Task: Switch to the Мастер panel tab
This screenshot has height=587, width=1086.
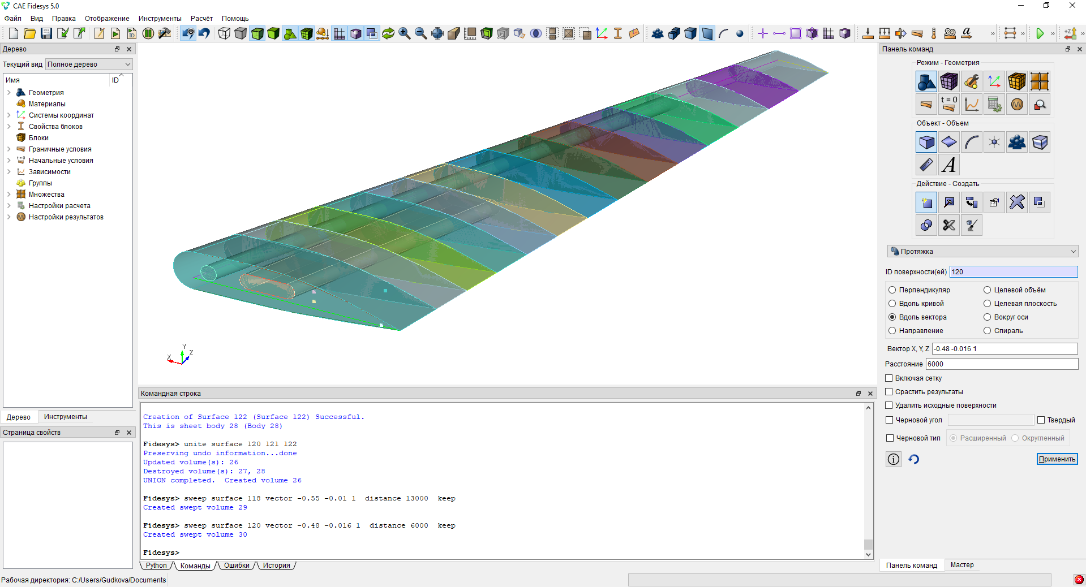Action: point(962,565)
